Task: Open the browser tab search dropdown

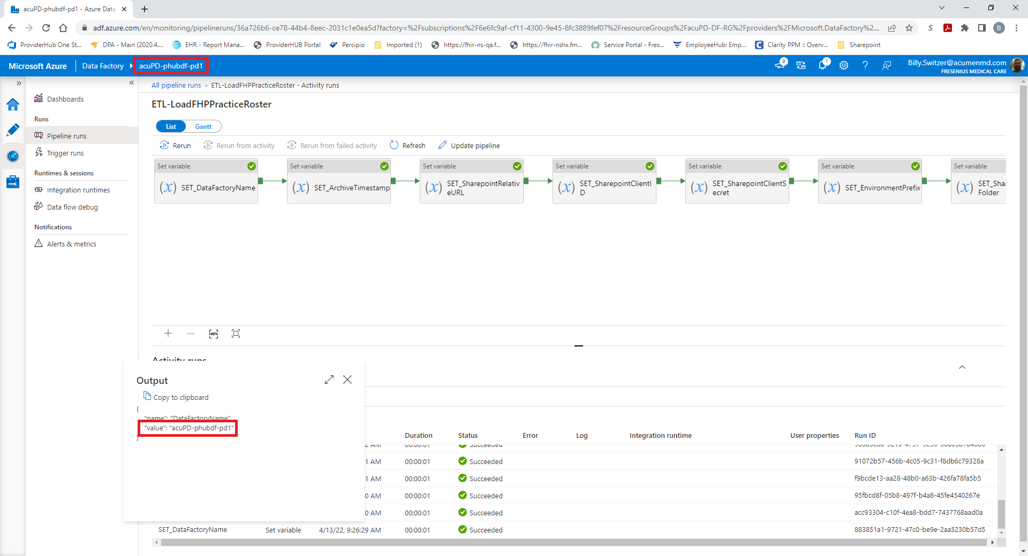Action: click(941, 8)
